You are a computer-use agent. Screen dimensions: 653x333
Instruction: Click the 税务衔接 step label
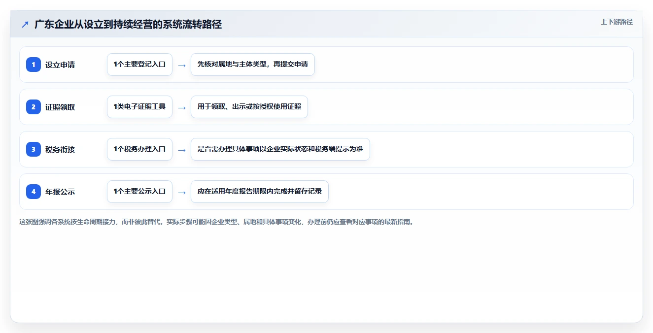(60, 149)
